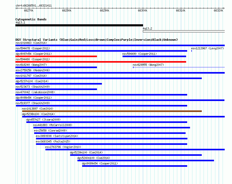The image size is (232, 184).
Task: Select the nsv594490 (Cooper2011) label
Action: 139,54
